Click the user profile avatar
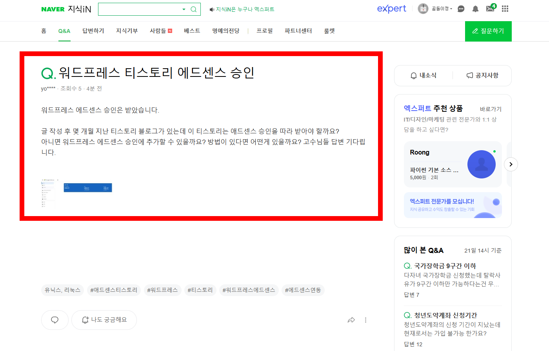The height and width of the screenshot is (351, 549). coord(423,9)
